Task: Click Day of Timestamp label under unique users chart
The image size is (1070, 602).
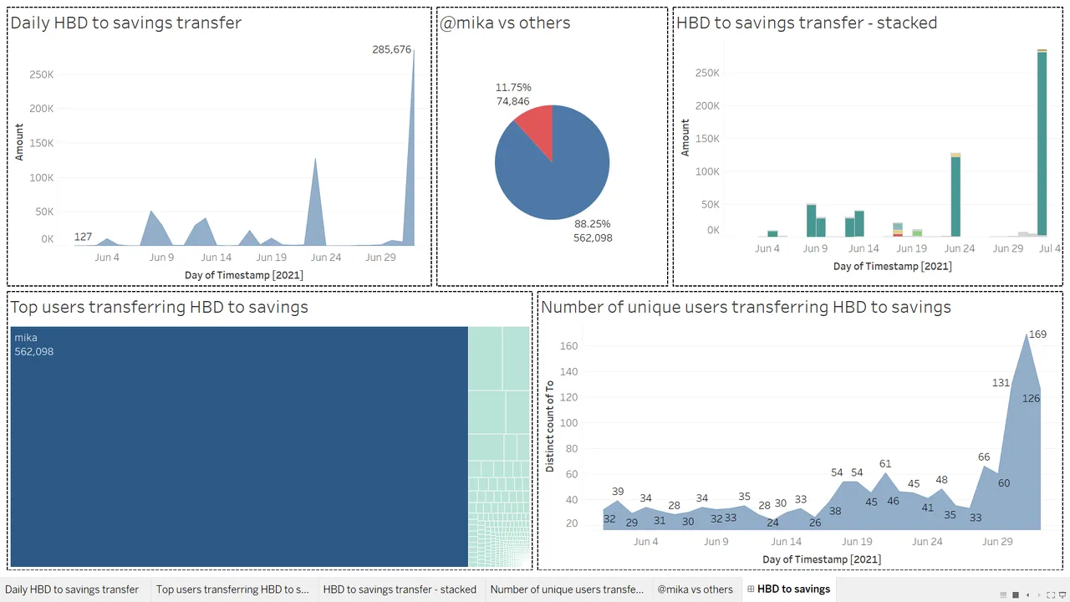Action: pos(822,559)
